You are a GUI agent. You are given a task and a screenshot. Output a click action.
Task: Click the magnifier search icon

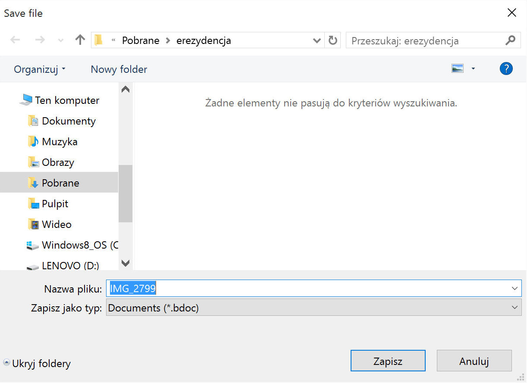tap(510, 40)
